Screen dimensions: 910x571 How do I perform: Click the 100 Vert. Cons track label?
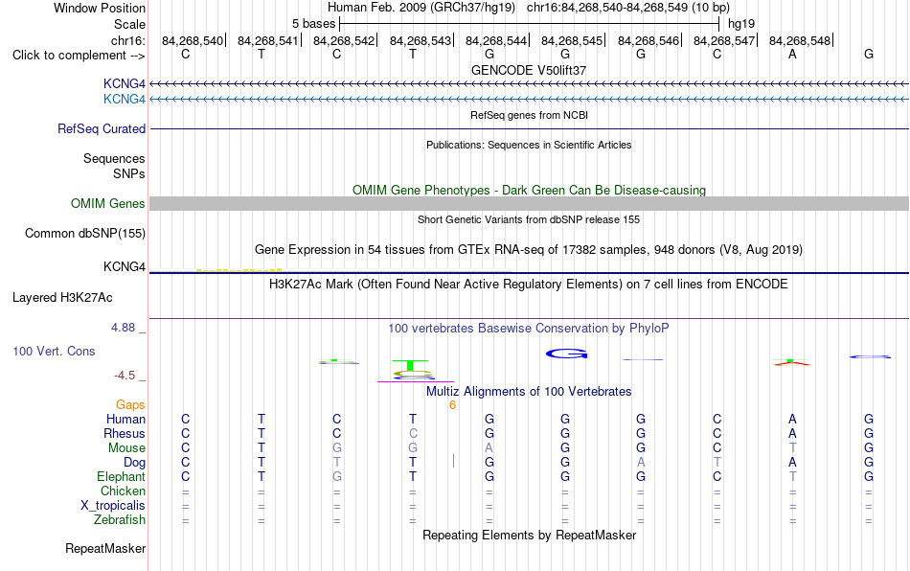54,351
